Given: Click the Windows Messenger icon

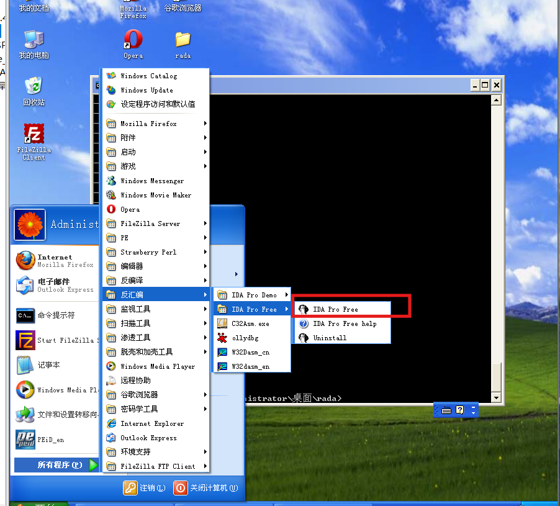Looking at the screenshot, I should coord(111,181).
